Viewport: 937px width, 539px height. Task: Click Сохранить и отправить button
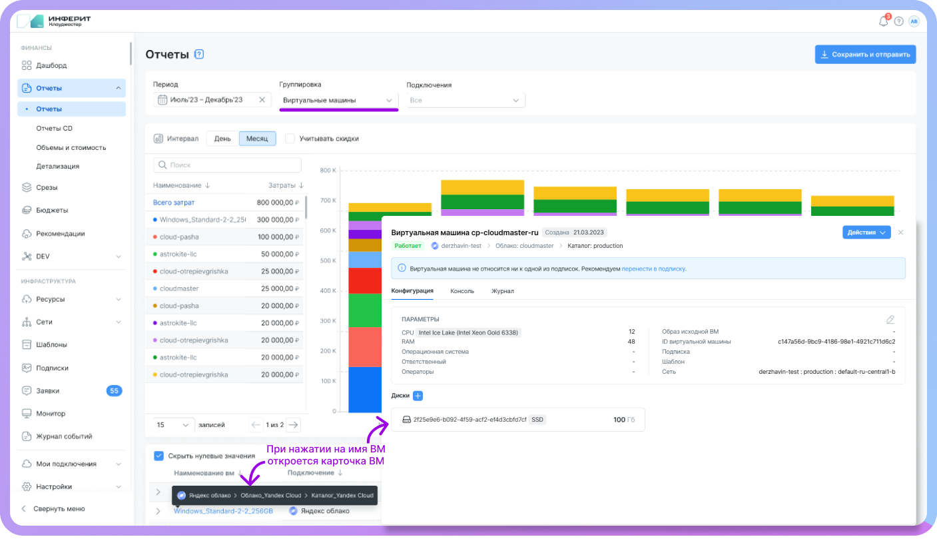coord(865,55)
